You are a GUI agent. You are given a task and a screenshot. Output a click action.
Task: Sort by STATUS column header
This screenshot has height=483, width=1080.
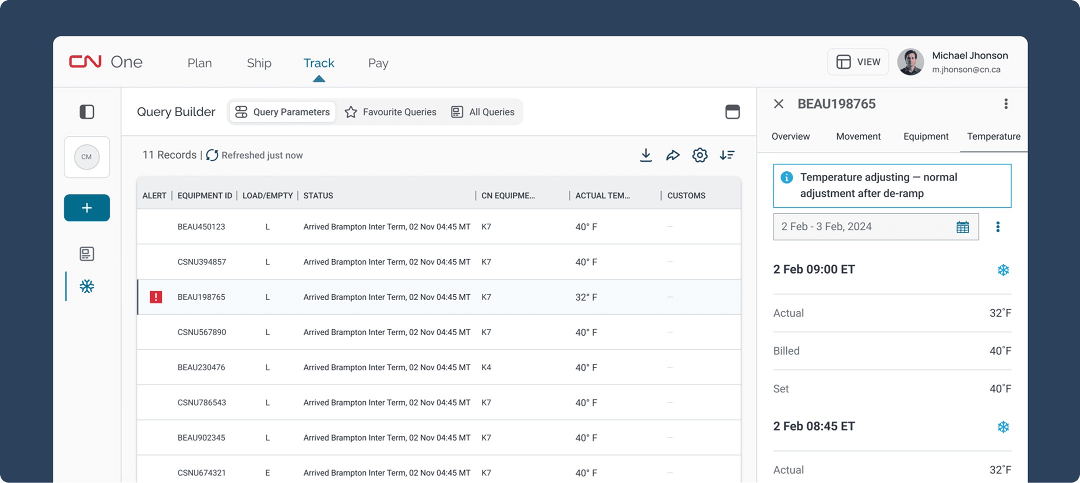318,196
